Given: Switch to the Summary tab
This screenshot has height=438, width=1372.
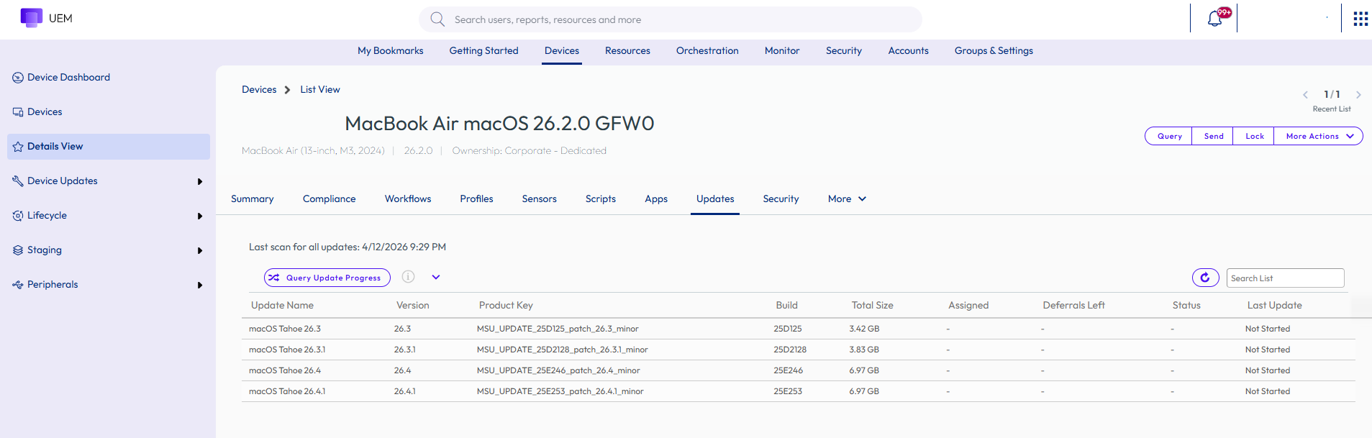Looking at the screenshot, I should pos(252,199).
